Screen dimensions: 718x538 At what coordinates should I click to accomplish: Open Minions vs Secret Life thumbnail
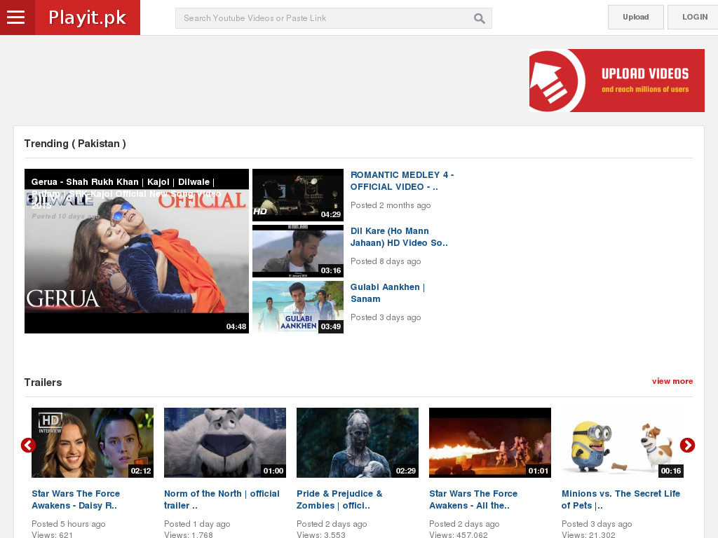click(x=622, y=442)
